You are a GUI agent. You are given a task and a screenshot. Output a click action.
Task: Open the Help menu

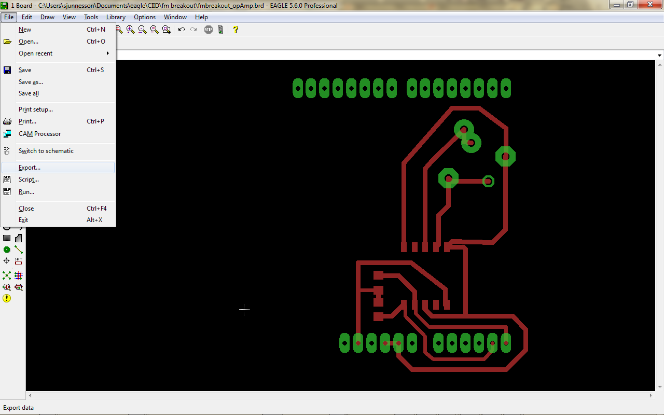coord(201,17)
